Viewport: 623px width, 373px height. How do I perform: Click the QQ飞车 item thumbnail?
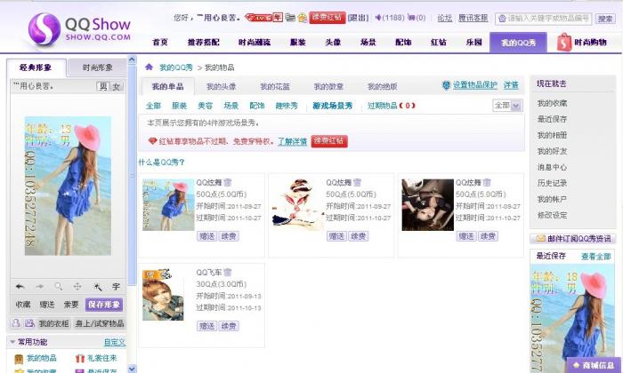click(163, 295)
